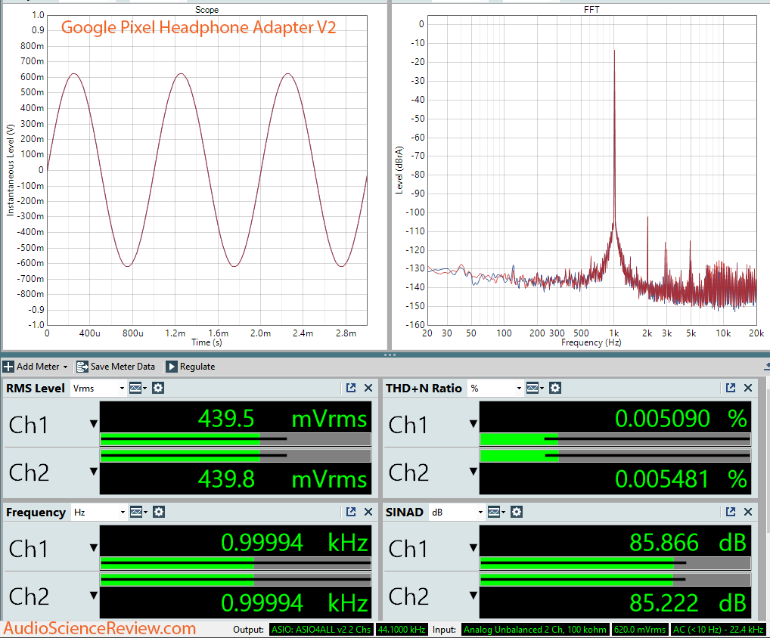Image resolution: width=770 pixels, height=638 pixels.
Task: Close the Frequency meter
Action: [368, 512]
